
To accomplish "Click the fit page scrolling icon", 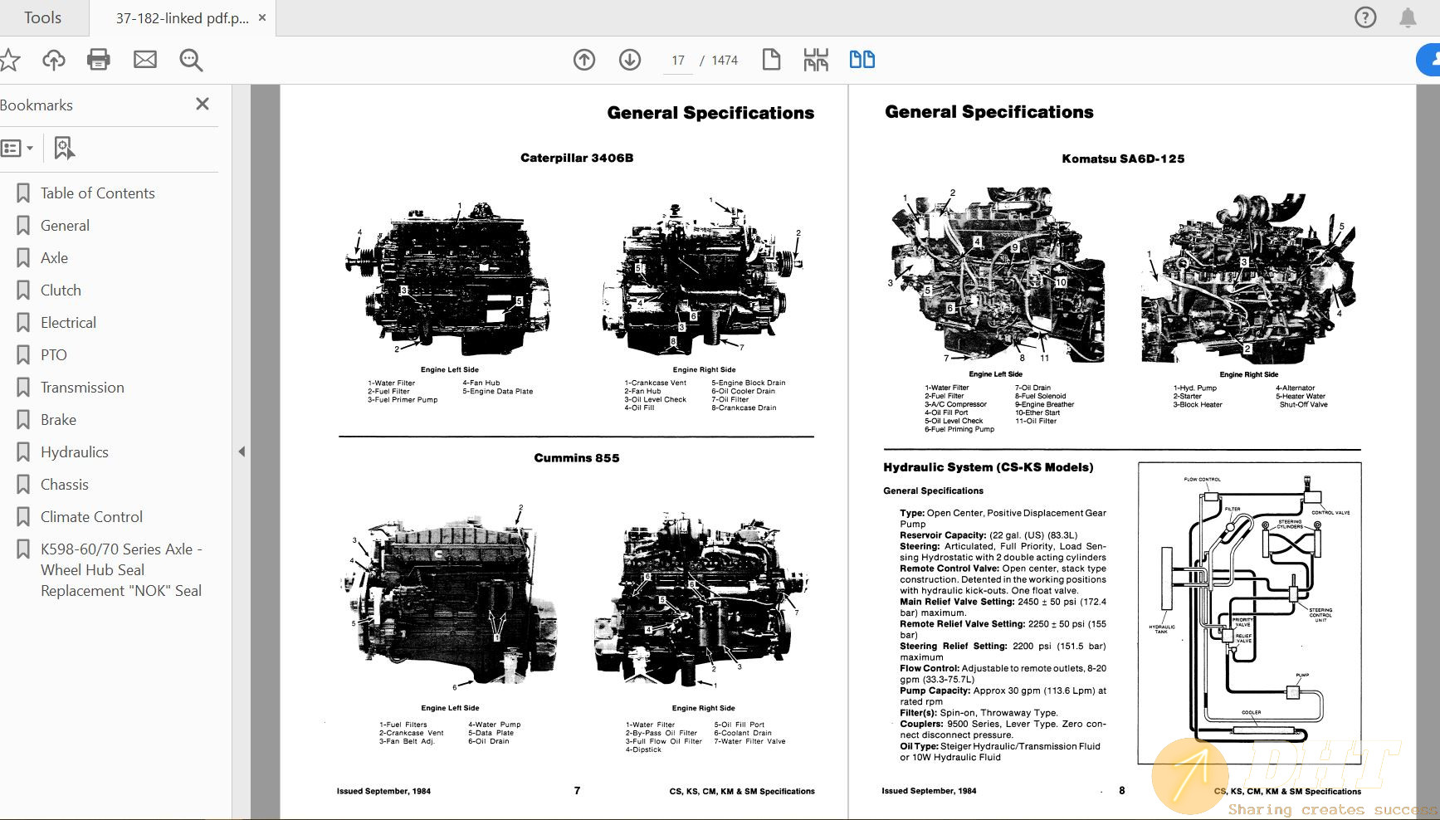I will [x=816, y=60].
